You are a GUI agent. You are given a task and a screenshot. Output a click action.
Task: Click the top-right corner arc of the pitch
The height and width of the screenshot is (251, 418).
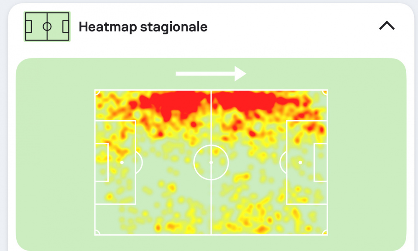tap(325, 92)
